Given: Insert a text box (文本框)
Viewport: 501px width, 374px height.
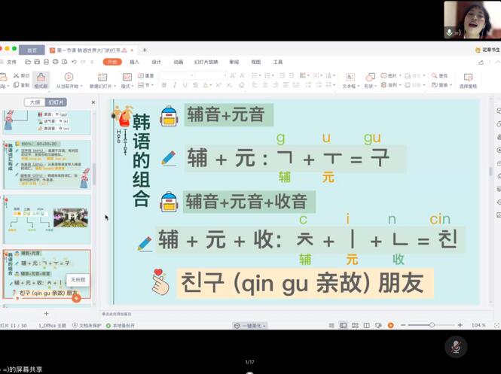Looking at the screenshot, I should point(350,80).
